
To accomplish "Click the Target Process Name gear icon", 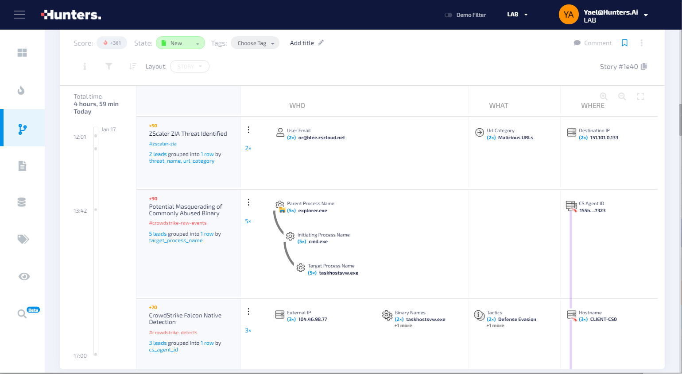I will coord(301,267).
